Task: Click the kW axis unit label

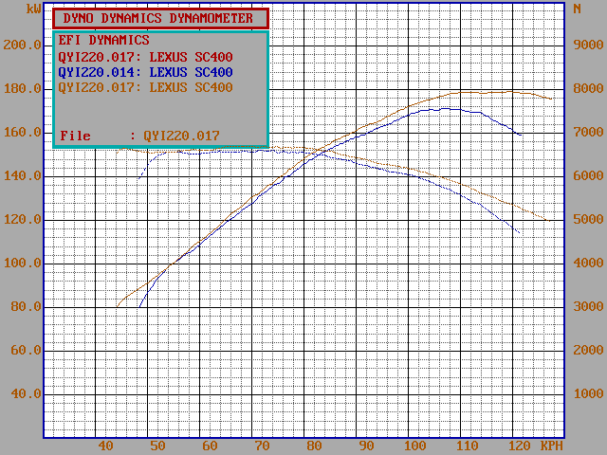Action: click(34, 9)
